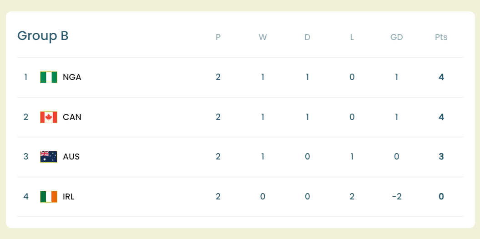Click the P (played) column header
Image resolution: width=480 pixels, height=239 pixels.
[218, 37]
